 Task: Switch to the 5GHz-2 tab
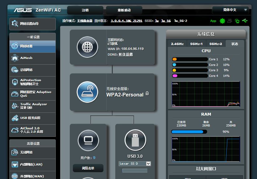216,44
